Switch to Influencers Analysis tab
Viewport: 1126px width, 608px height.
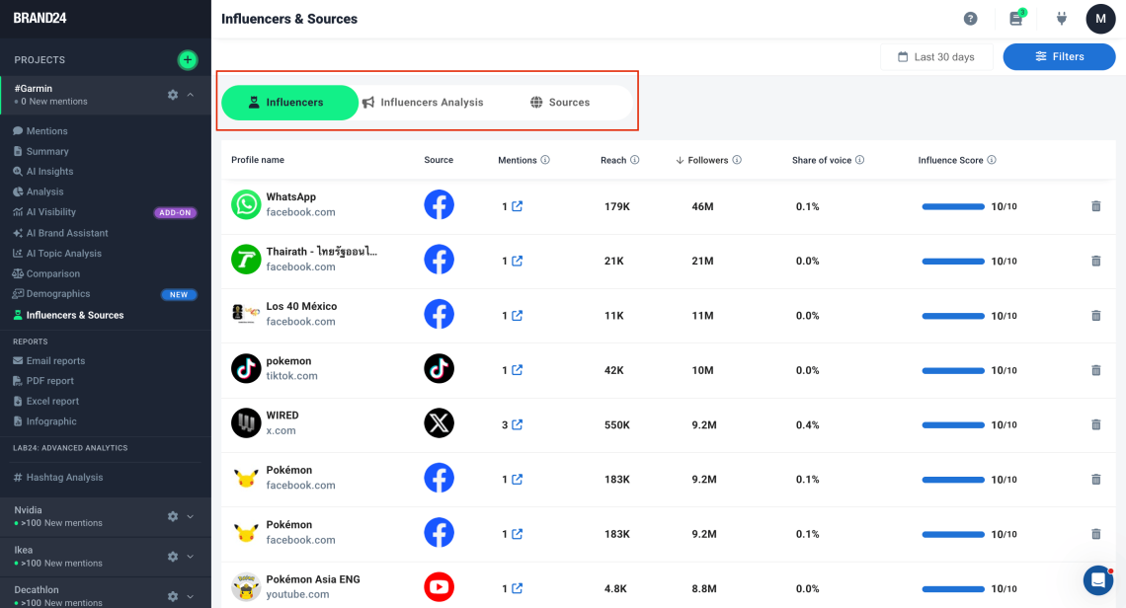[423, 103]
